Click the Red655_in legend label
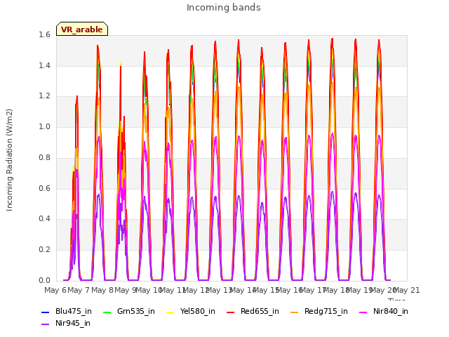Screen dimensions: 449x337 260,311
